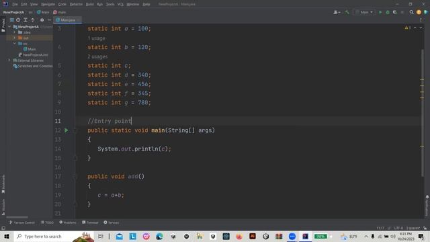The image size is (430, 242).
Task: Open the Problems tool window
Action: [68, 223]
